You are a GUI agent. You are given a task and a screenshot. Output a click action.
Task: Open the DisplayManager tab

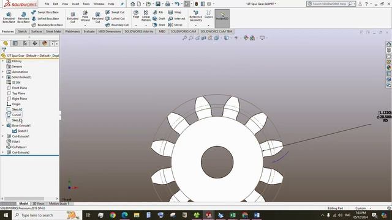pos(45,43)
